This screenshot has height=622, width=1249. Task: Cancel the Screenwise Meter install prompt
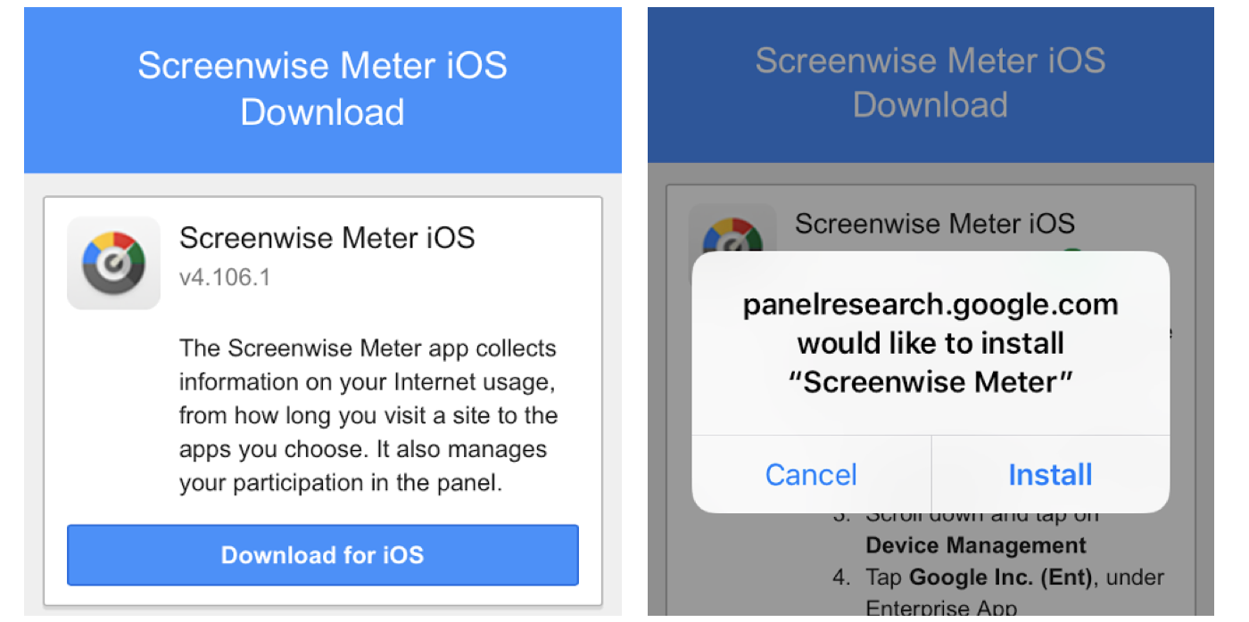click(x=811, y=475)
